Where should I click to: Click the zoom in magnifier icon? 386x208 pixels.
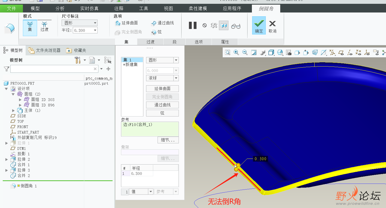[236, 53]
